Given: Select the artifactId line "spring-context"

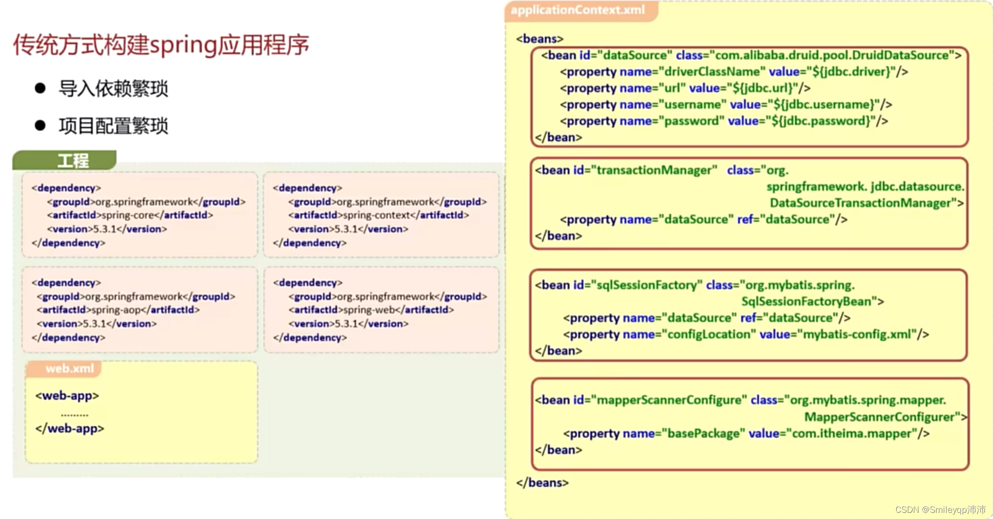Looking at the screenshot, I should (379, 215).
